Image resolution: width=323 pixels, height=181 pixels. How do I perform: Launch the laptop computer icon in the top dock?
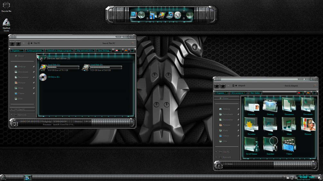point(134,15)
